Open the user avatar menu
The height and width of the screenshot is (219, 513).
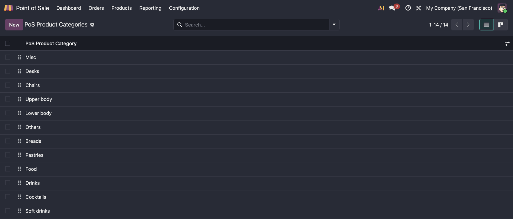click(502, 8)
